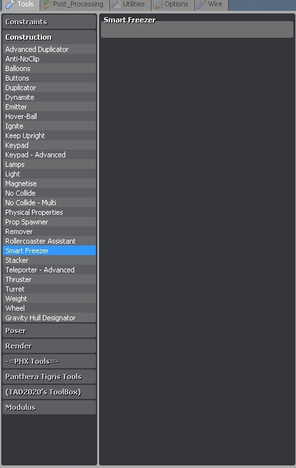Image resolution: width=296 pixels, height=468 pixels.
Task: Switch to the Post_Processing tab
Action: pyautogui.click(x=75, y=5)
